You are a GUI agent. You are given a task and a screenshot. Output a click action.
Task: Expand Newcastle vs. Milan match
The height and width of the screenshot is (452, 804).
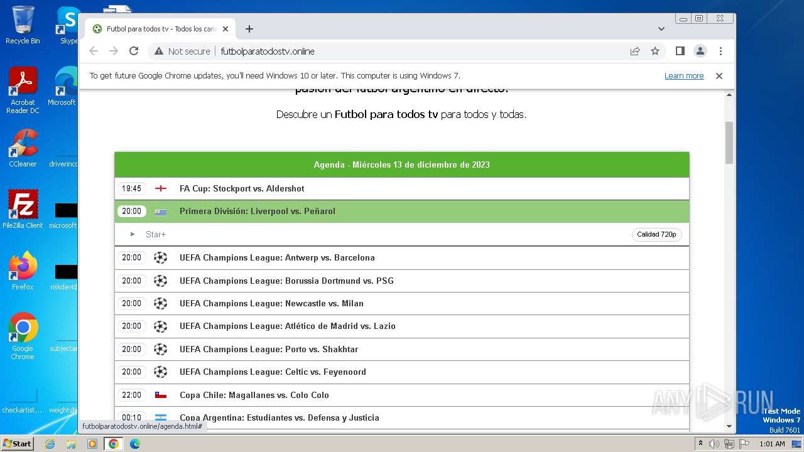402,303
